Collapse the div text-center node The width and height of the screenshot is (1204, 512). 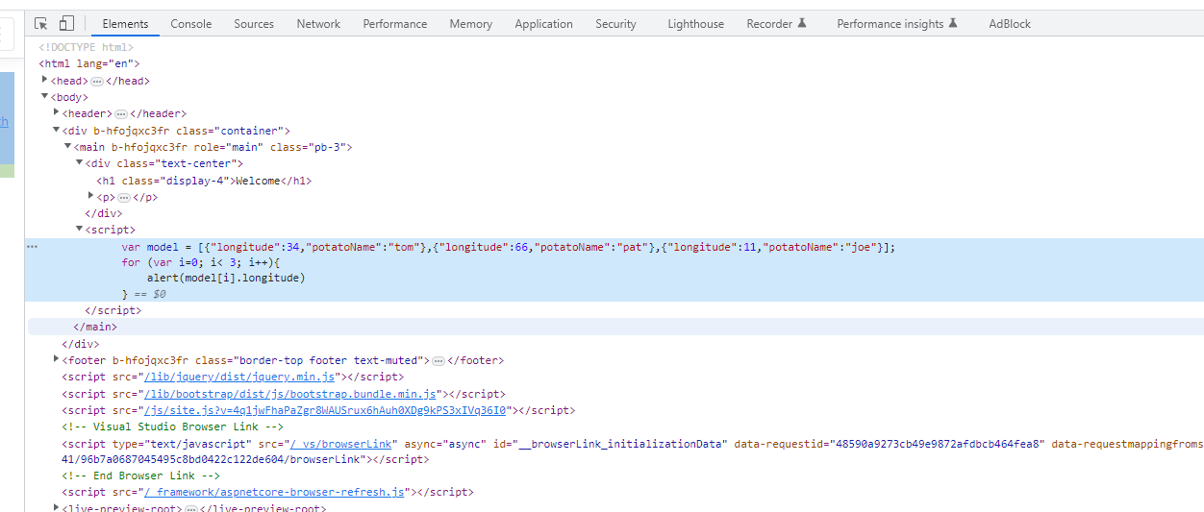click(x=80, y=163)
